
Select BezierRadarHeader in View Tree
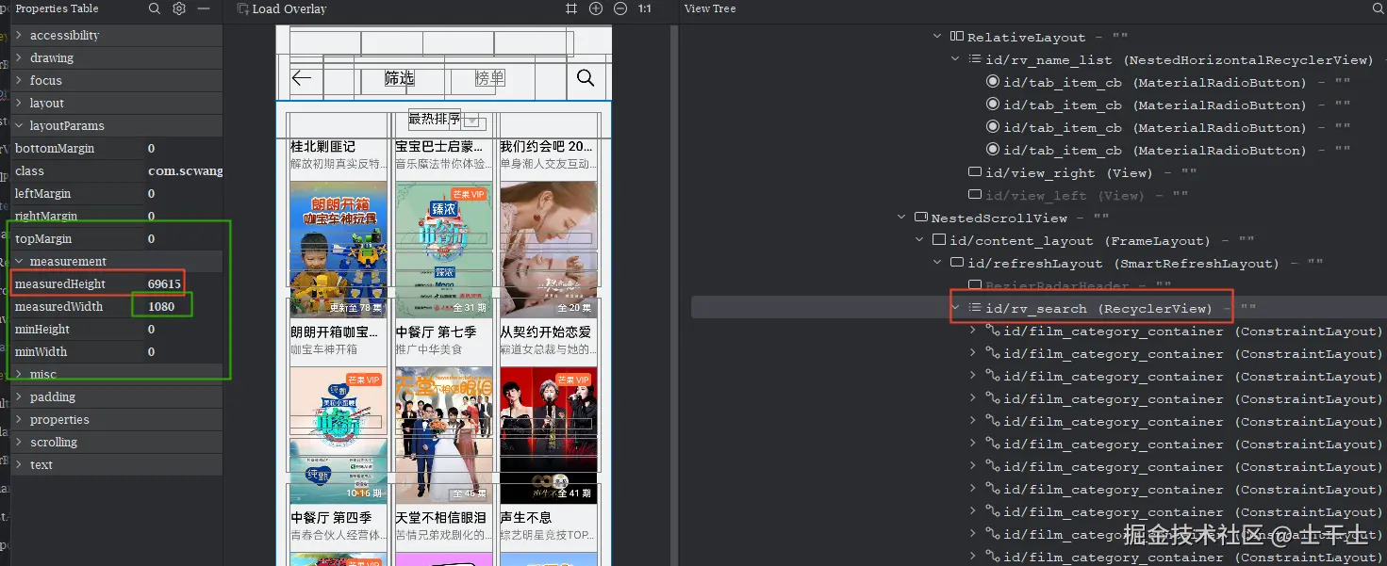point(1070,285)
